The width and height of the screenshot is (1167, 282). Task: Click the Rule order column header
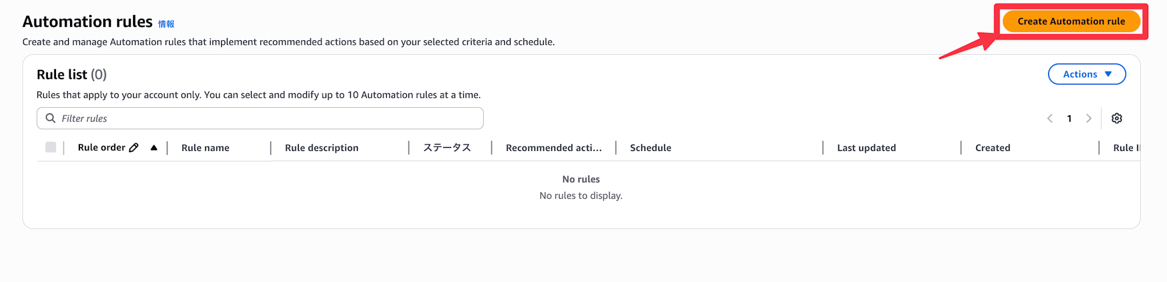102,148
